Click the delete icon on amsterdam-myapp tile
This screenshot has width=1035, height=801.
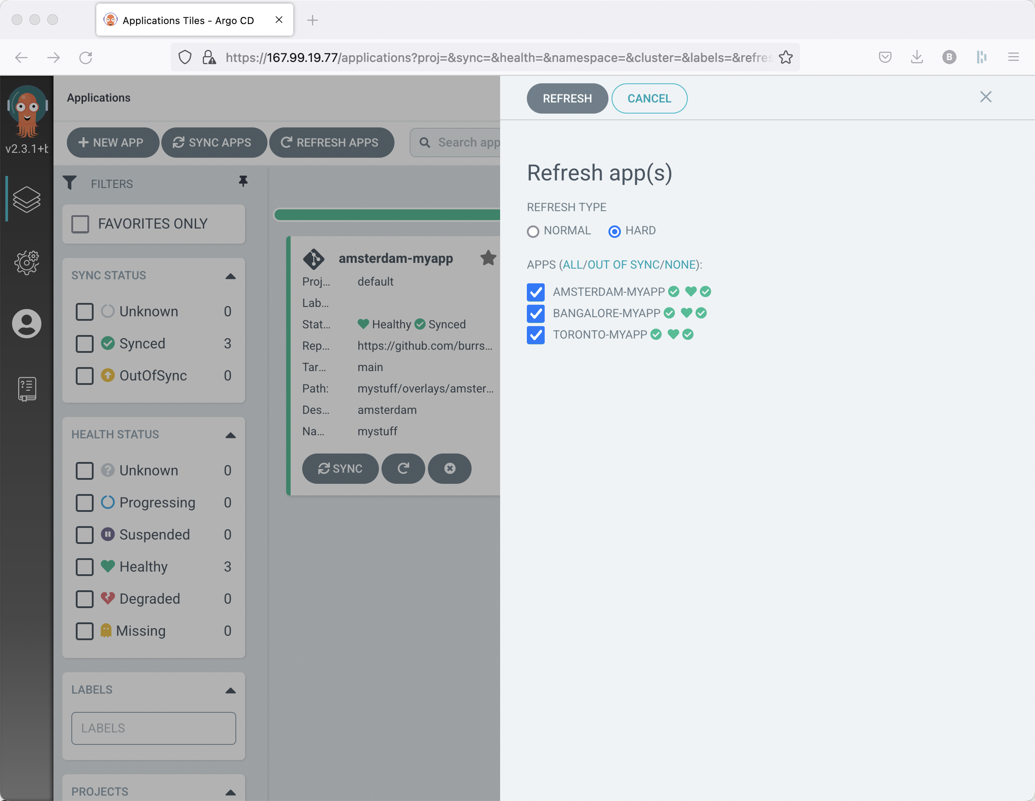point(449,469)
